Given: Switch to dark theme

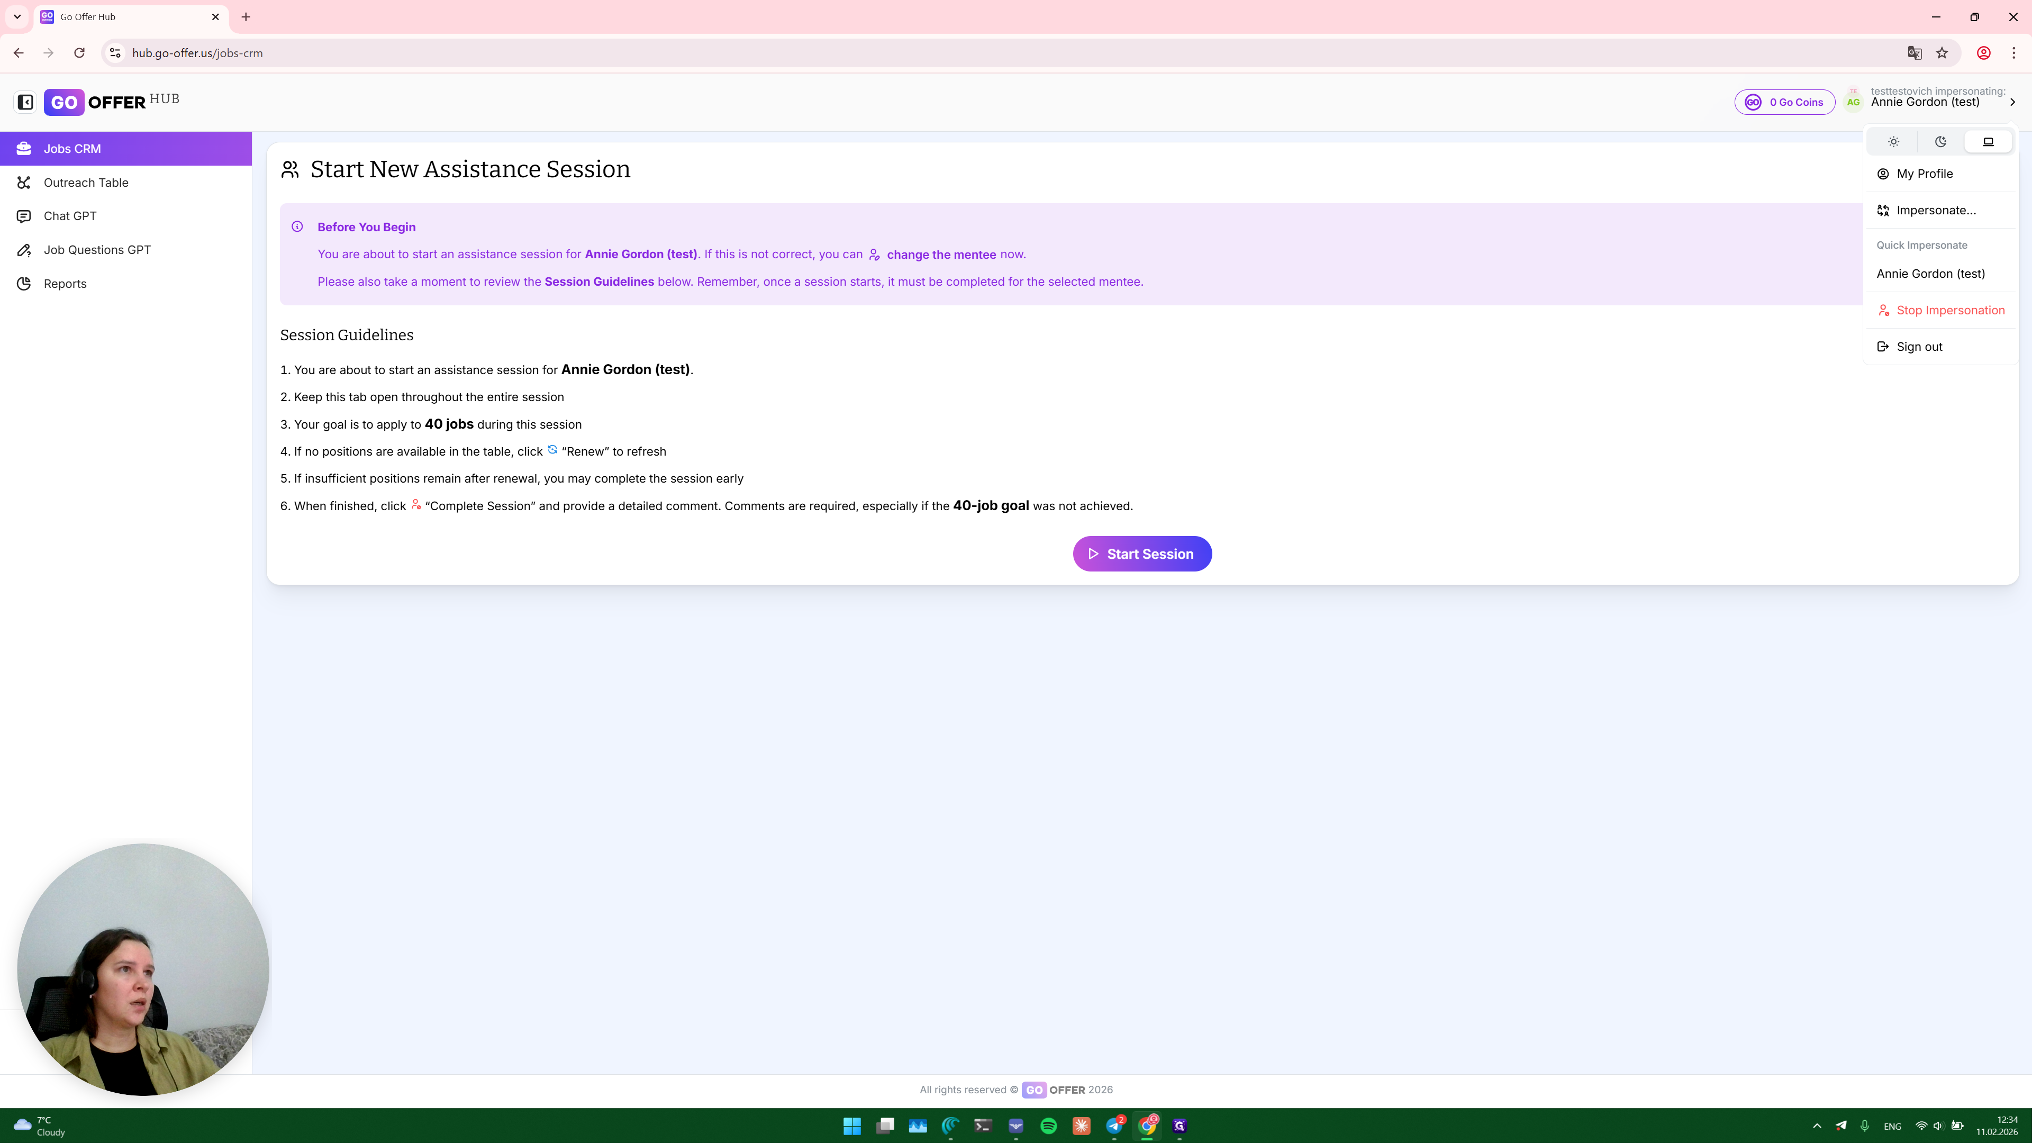Looking at the screenshot, I should pos(1940,142).
